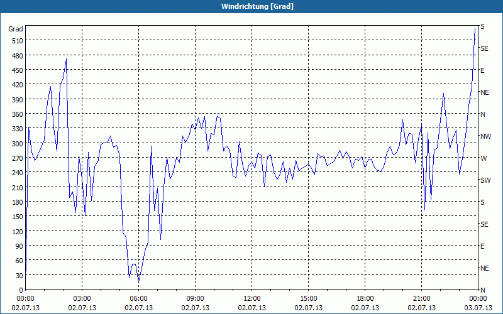Click the 03.07.13 date label
Screen dimensions: 503x314
(478, 308)
